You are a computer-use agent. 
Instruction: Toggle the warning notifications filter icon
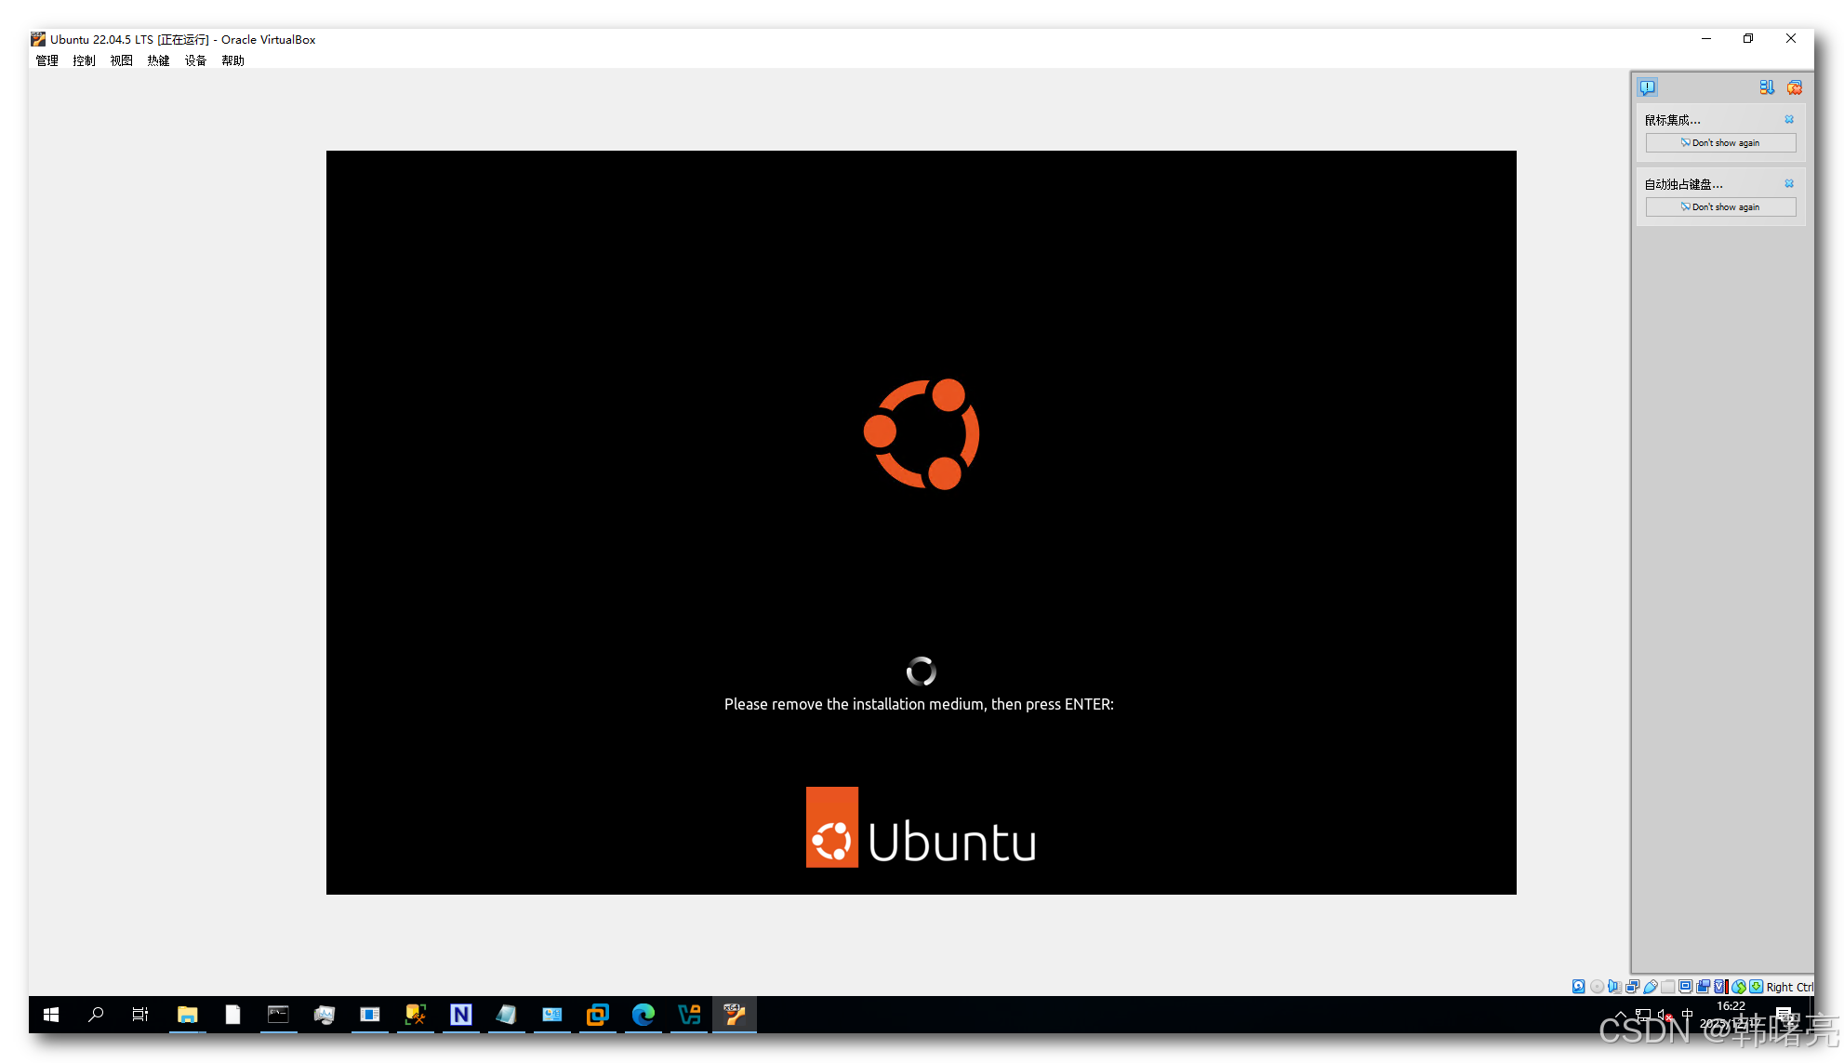(1647, 87)
